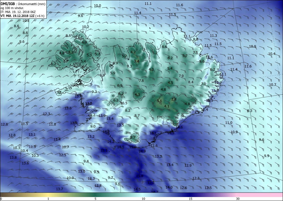Click the 14.6 value on the southeast coast
283x201 pixels.
179,127
